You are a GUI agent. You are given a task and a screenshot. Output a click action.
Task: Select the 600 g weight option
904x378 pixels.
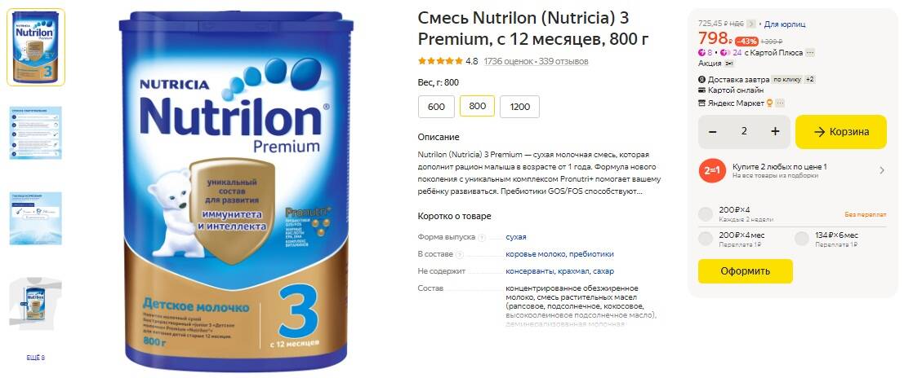pyautogui.click(x=436, y=107)
